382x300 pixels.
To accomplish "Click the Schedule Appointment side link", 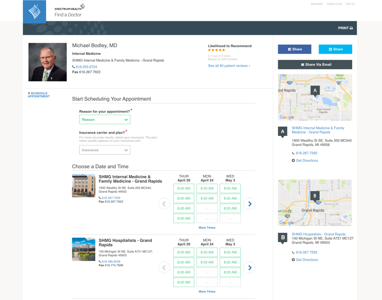I will pyautogui.click(x=39, y=95).
